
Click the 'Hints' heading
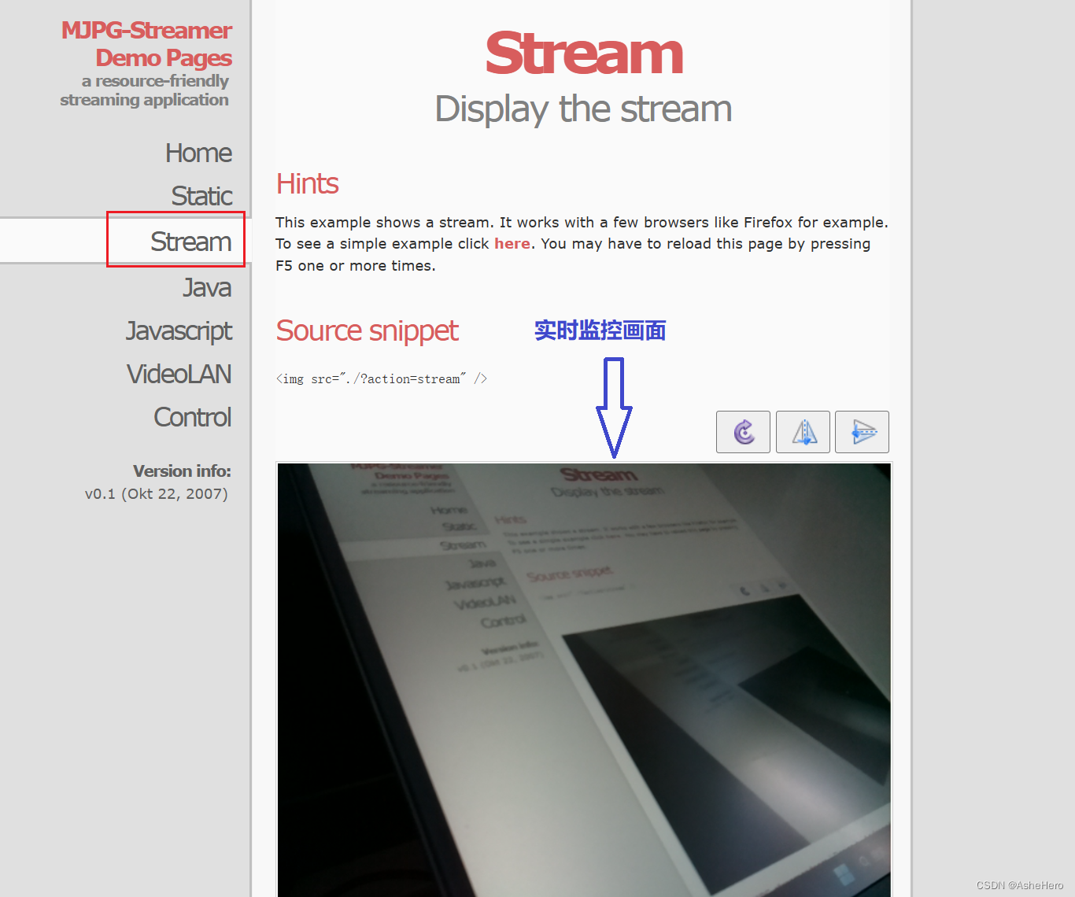tap(307, 183)
